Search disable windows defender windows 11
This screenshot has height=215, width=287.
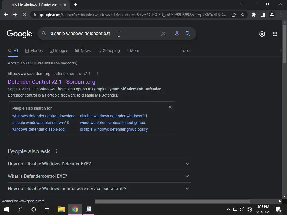pyautogui.click(x=114, y=116)
